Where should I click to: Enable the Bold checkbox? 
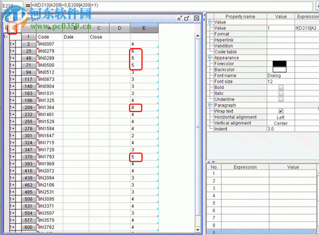[x=281, y=87]
